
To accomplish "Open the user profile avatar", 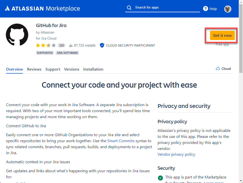I will point(228,9).
